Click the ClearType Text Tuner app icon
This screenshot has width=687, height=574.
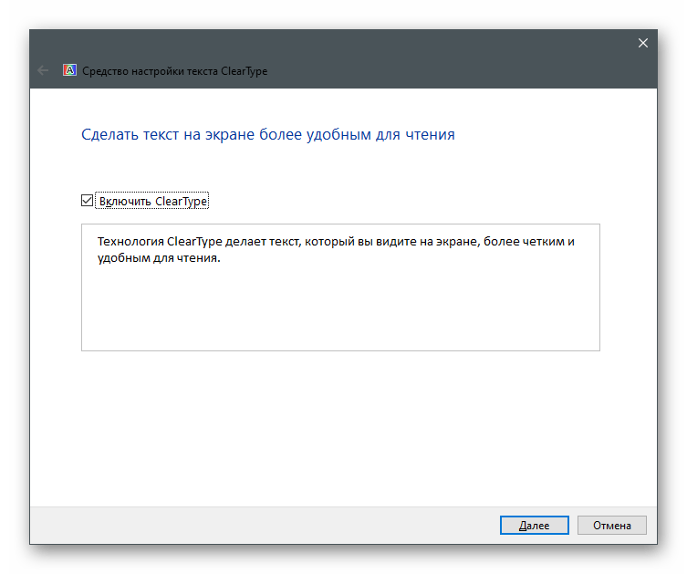(x=69, y=70)
